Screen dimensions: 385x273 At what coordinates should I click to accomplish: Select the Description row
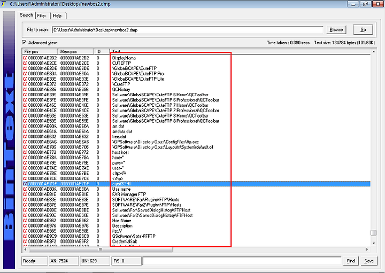[x=196, y=225]
